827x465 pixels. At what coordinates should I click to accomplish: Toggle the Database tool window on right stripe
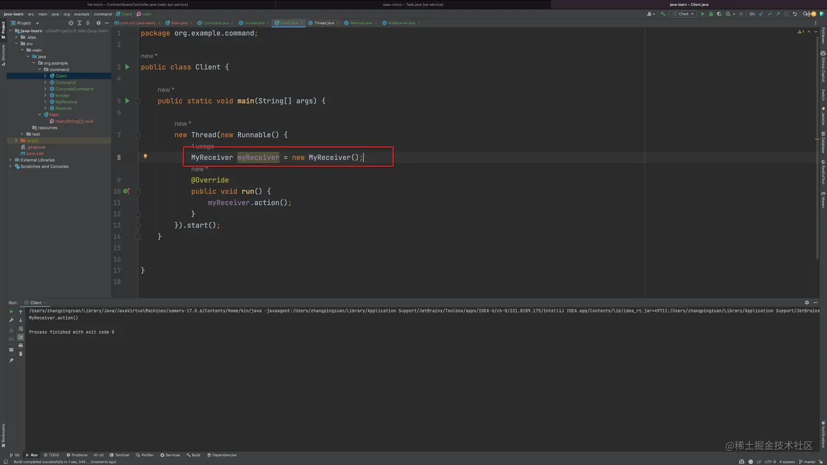coord(823,142)
